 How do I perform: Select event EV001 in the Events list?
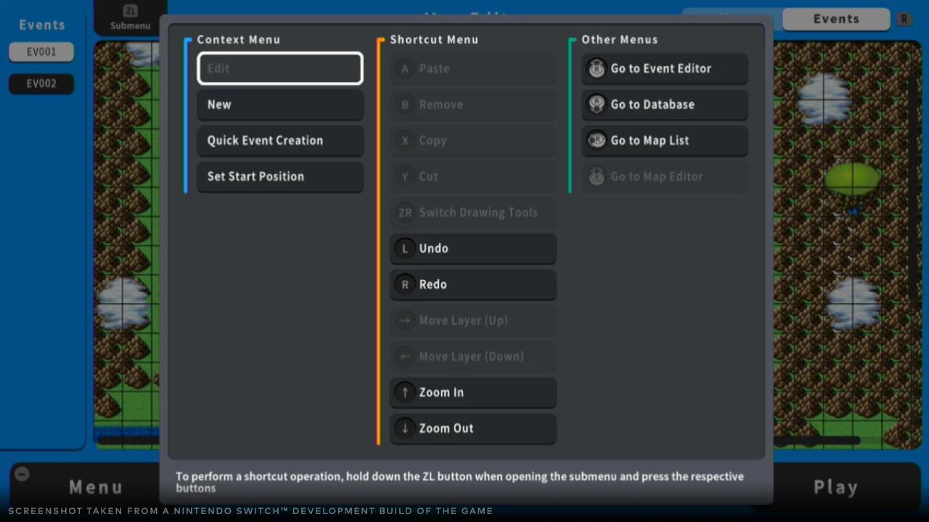click(41, 52)
